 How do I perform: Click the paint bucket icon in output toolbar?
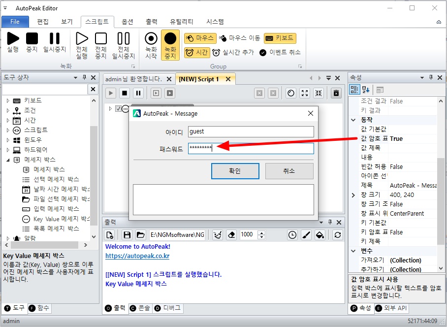point(320,235)
